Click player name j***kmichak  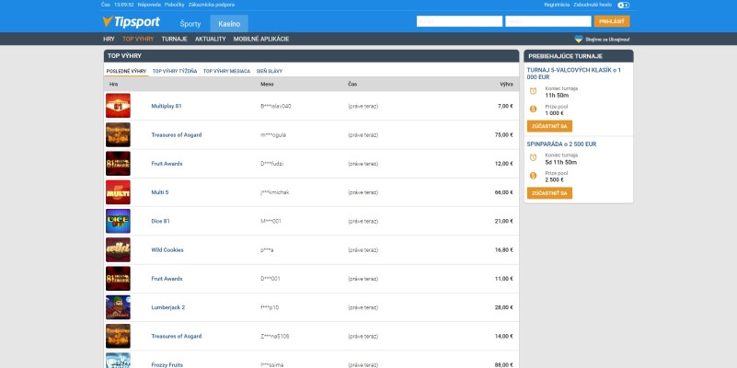tap(274, 192)
